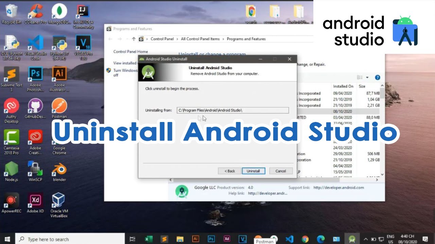Select Python 3.7 (64-bit) desktop icon
The image size is (435, 244).
59,48
